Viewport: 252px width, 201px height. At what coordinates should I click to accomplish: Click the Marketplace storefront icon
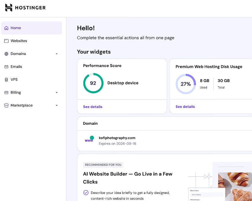pyautogui.click(x=6, y=106)
